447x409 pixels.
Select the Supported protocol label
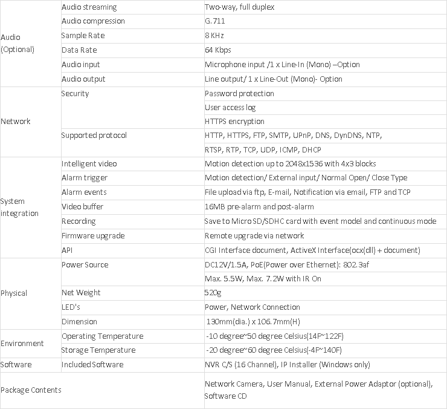tap(94, 136)
